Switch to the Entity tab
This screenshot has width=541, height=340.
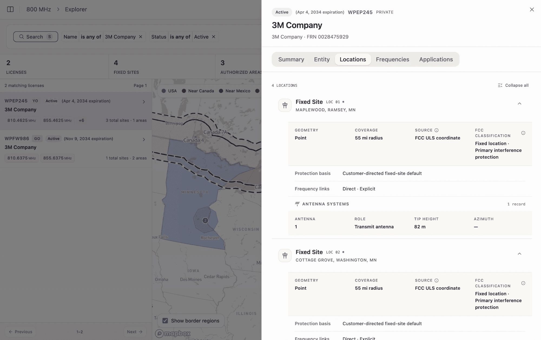point(322,59)
